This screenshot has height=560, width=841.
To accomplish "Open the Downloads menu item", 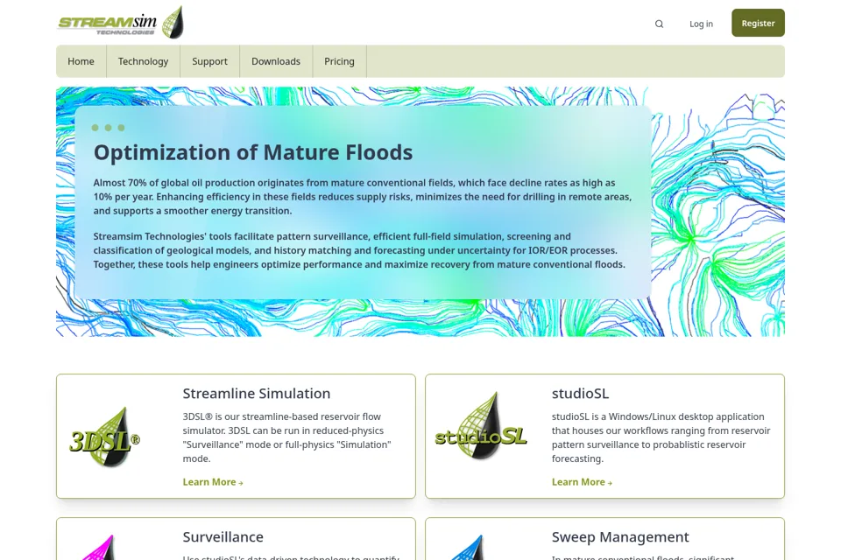I will (x=276, y=61).
